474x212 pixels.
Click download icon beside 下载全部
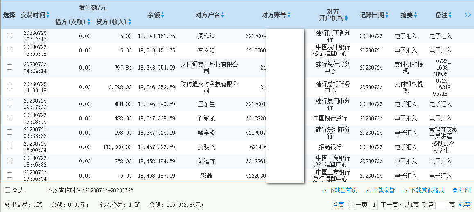point(368,191)
